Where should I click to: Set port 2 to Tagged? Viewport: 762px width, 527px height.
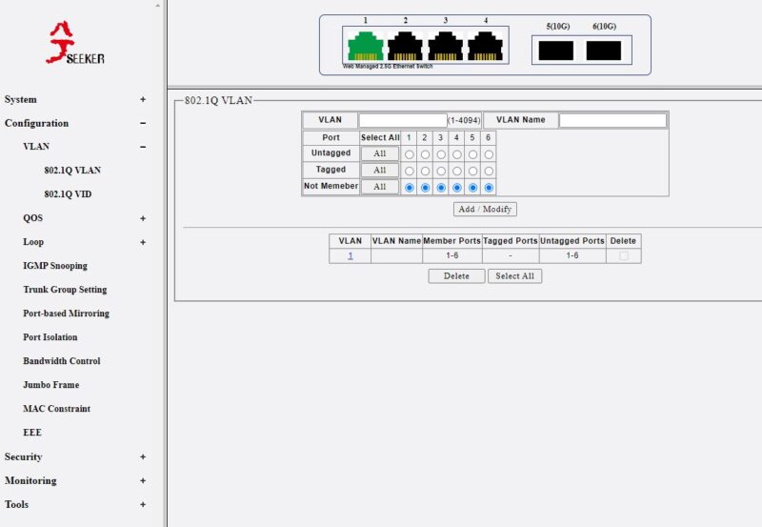tap(425, 172)
